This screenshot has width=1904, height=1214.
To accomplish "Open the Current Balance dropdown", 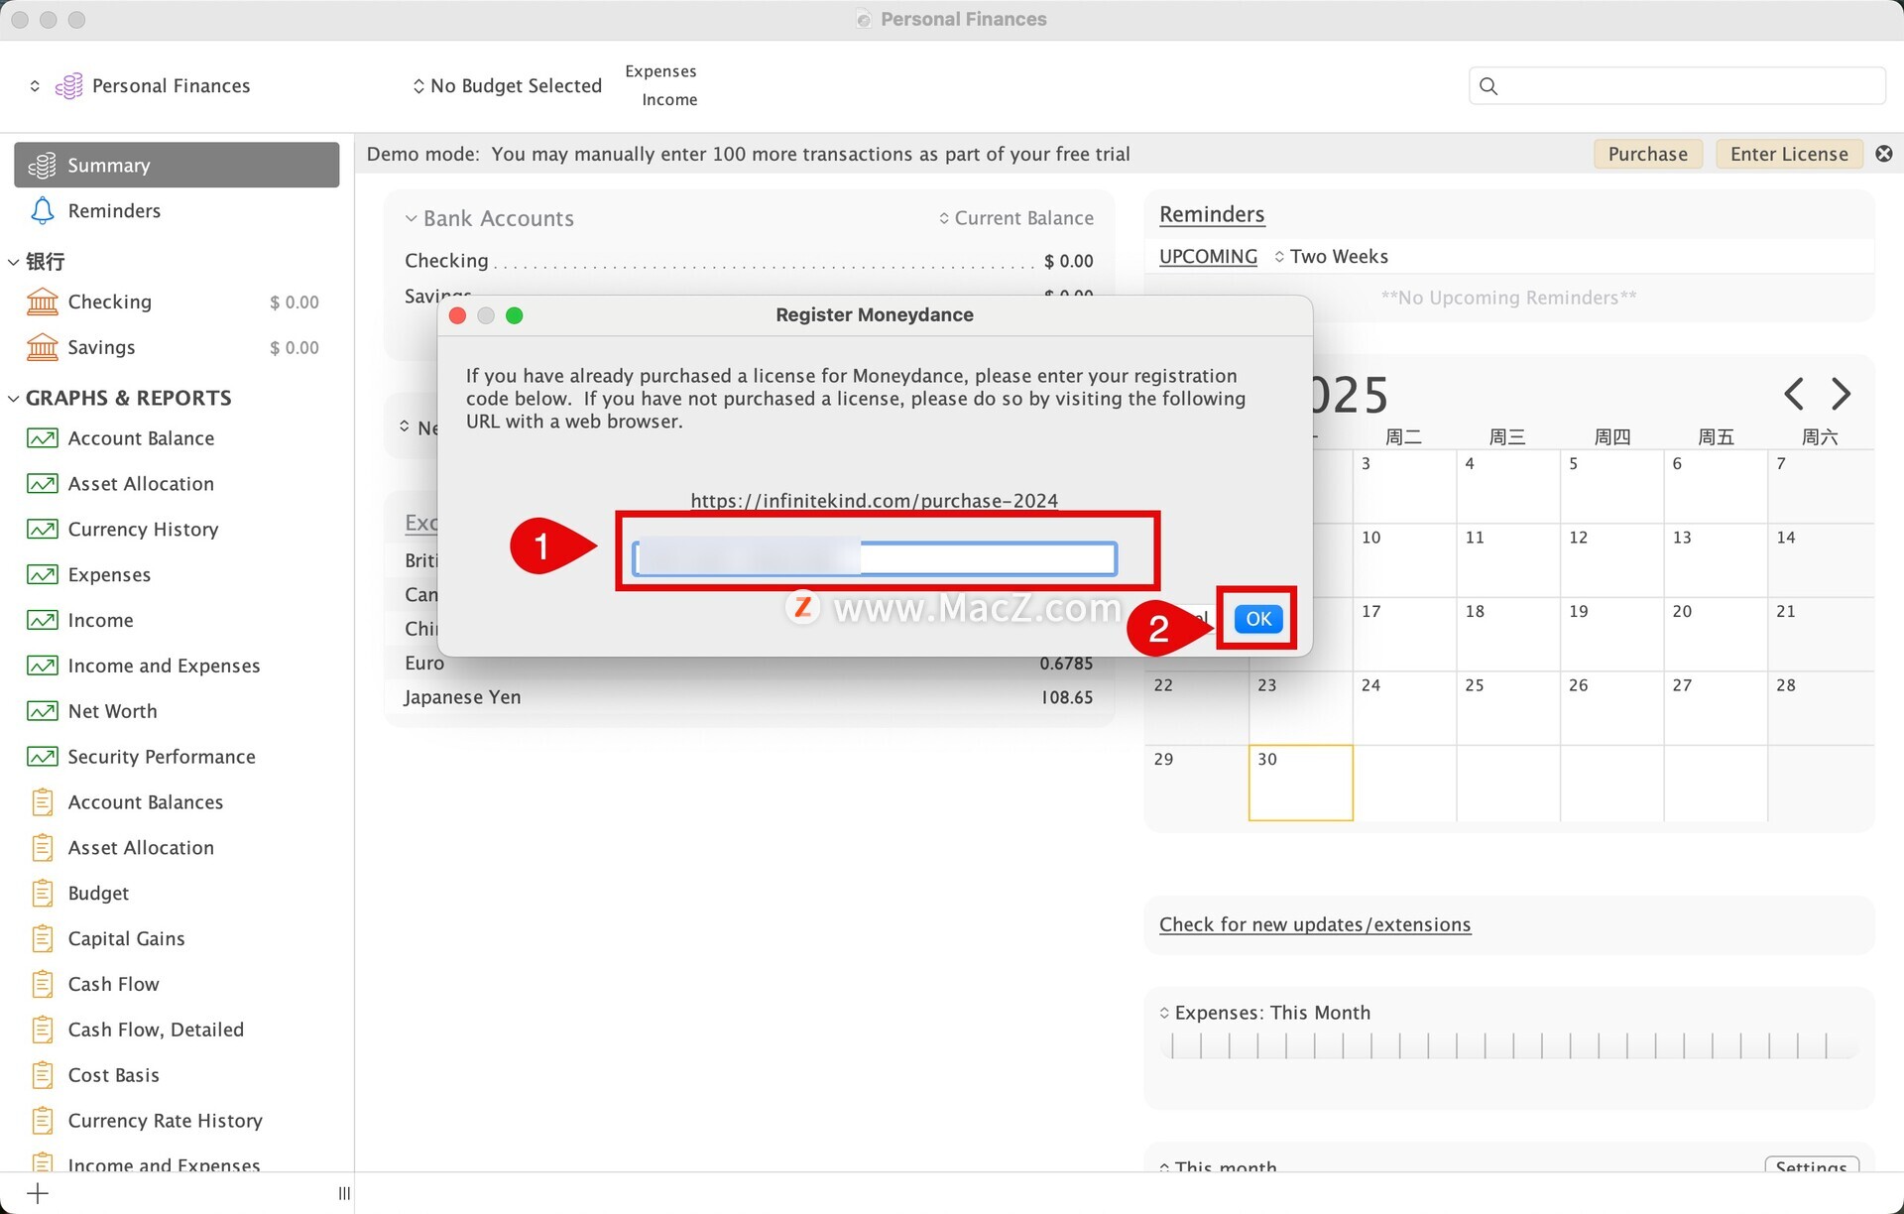I will point(1016,218).
